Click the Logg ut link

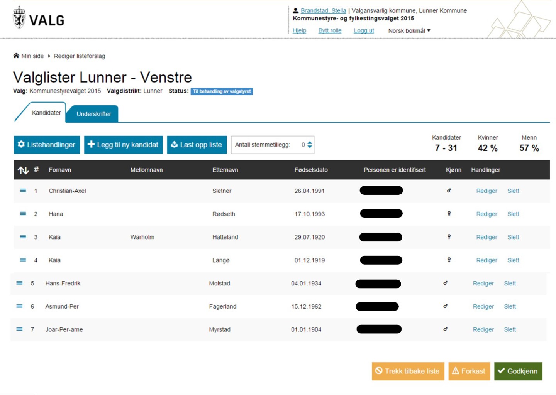[x=364, y=31]
